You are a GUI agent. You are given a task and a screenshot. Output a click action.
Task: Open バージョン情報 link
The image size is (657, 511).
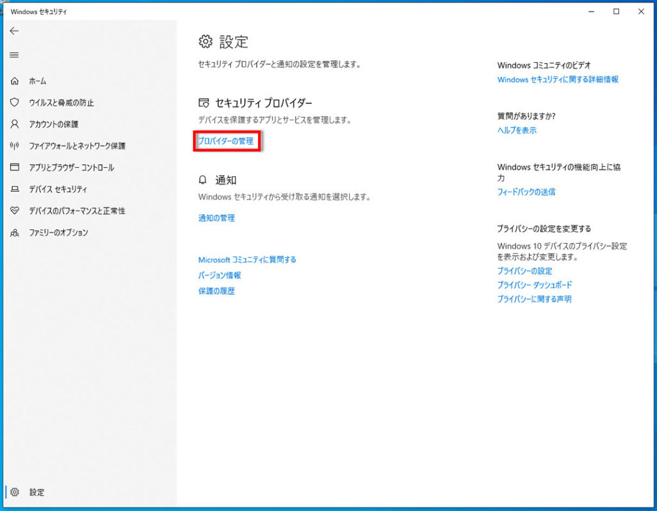pos(219,275)
